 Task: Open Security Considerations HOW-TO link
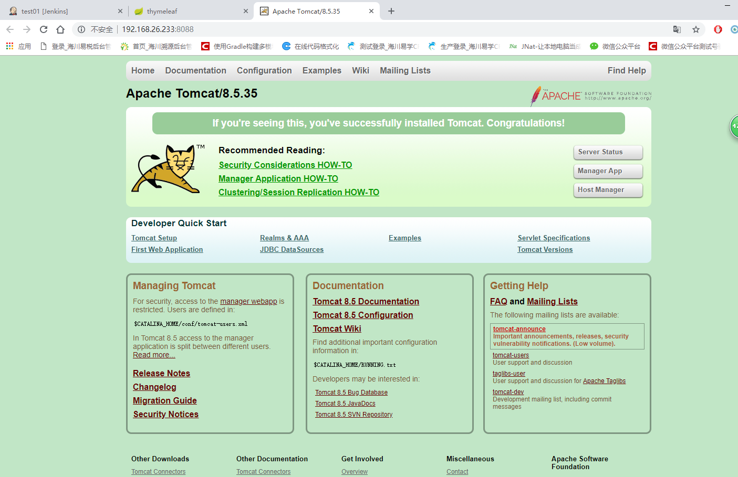(285, 165)
